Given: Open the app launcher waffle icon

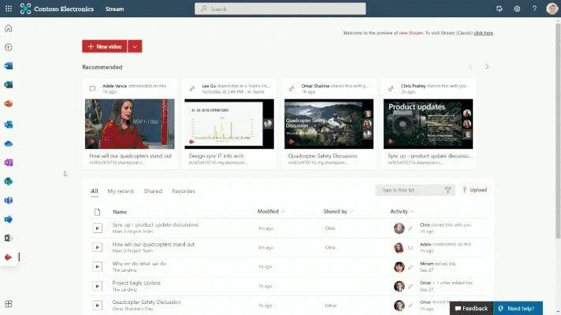Looking at the screenshot, I should 8,9.
